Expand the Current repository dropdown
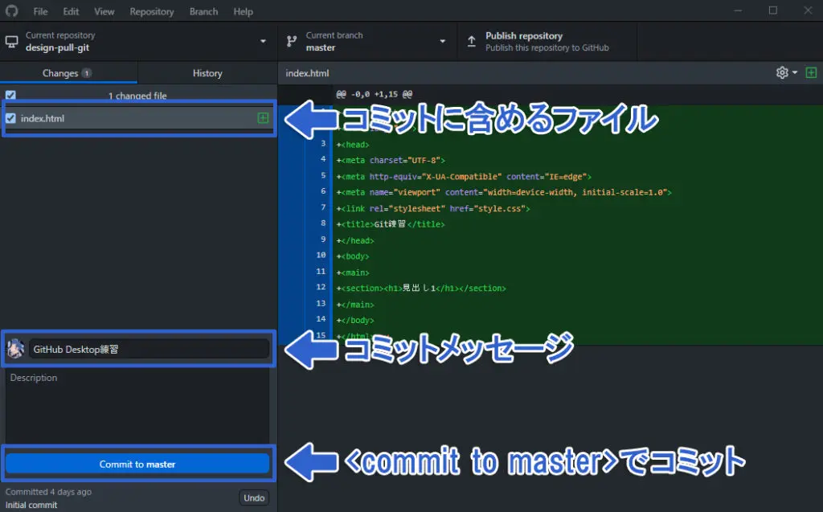 coord(263,42)
